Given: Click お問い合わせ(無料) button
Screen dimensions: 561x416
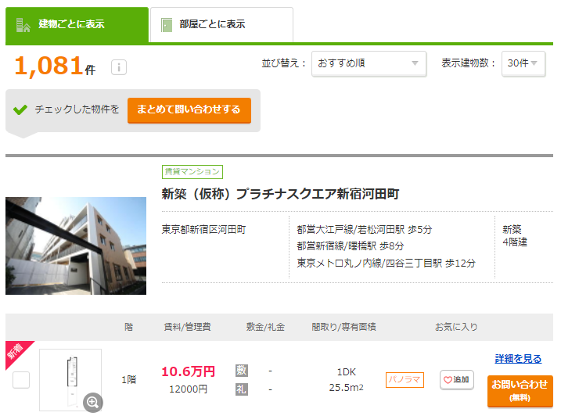Looking at the screenshot, I should click(520, 391).
